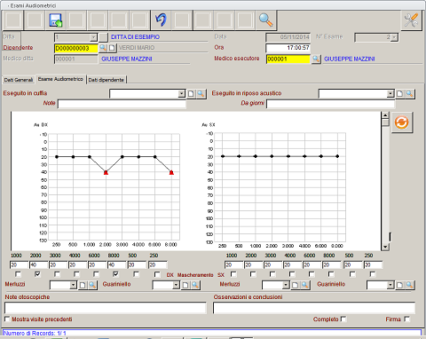Click the Medico esecutore code field
This screenshot has width=426, height=339.
pyautogui.click(x=288, y=59)
